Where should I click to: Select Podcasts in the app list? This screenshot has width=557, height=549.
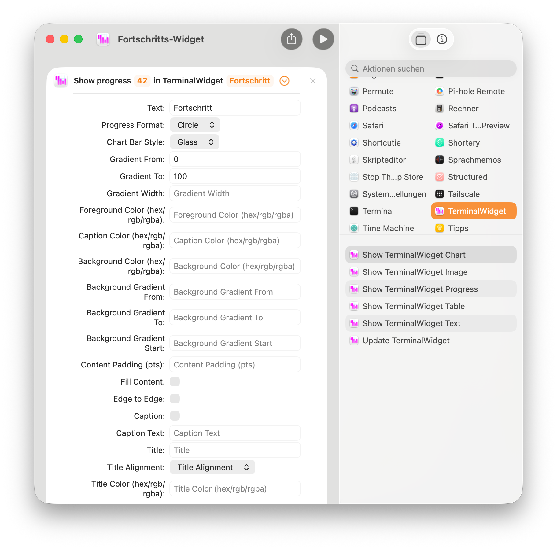(388, 109)
